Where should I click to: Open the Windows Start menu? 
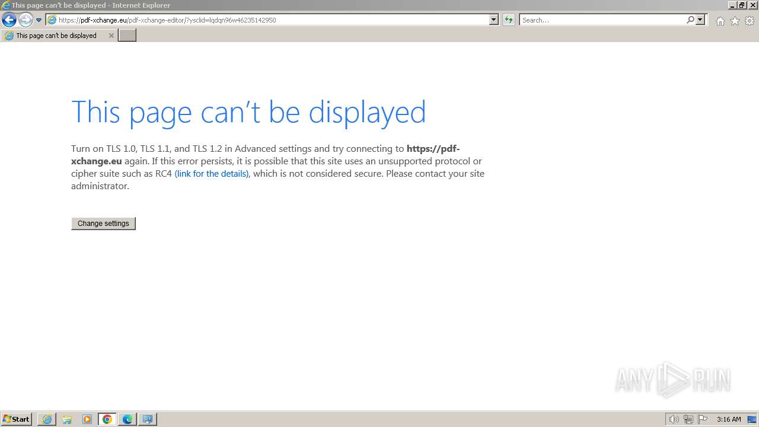(17, 419)
